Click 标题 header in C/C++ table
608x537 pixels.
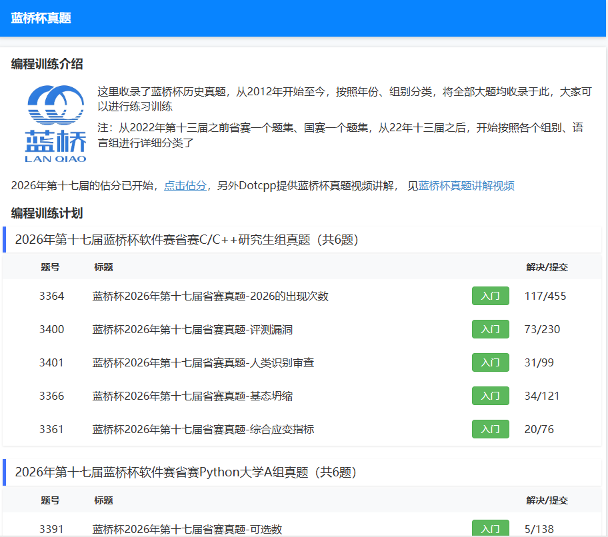click(103, 267)
